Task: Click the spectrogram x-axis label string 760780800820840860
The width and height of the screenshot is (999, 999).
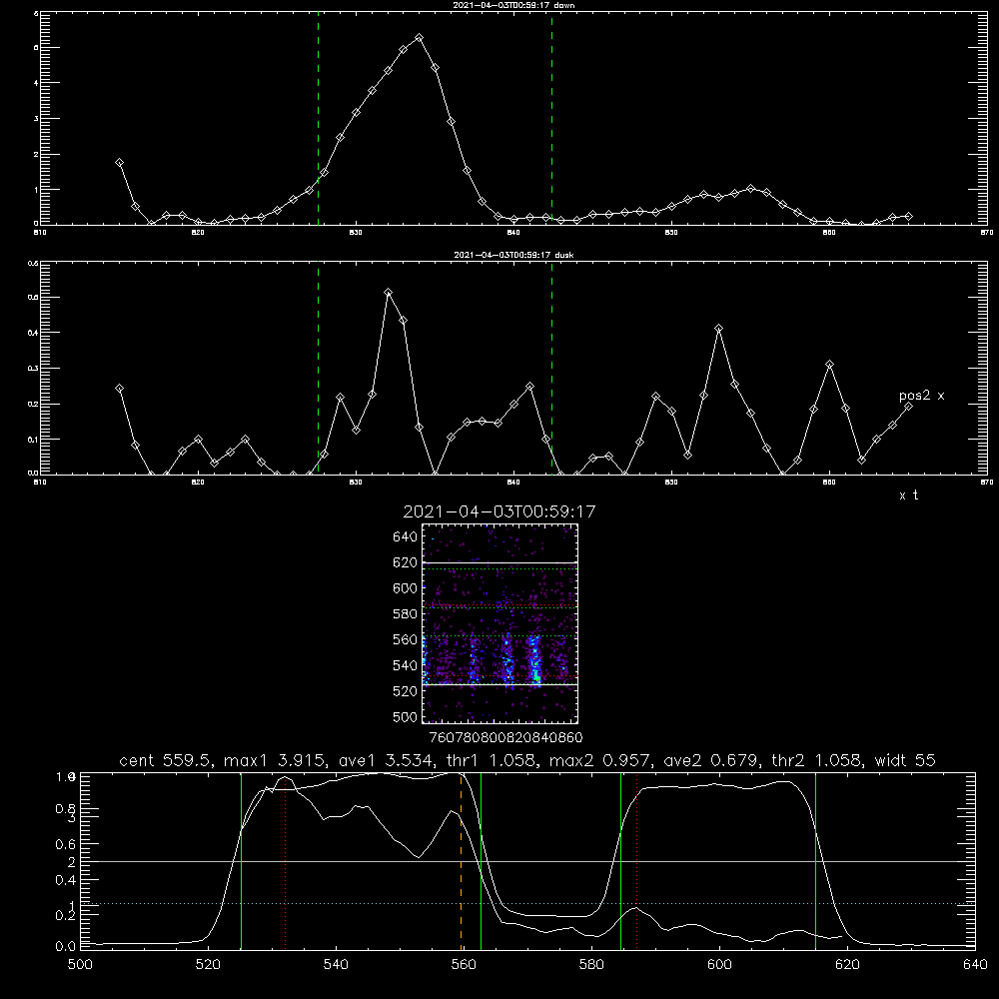Action: tap(505, 738)
